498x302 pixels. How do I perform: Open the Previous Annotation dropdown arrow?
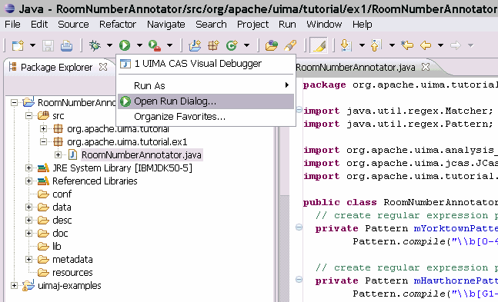pyautogui.click(x=392, y=45)
